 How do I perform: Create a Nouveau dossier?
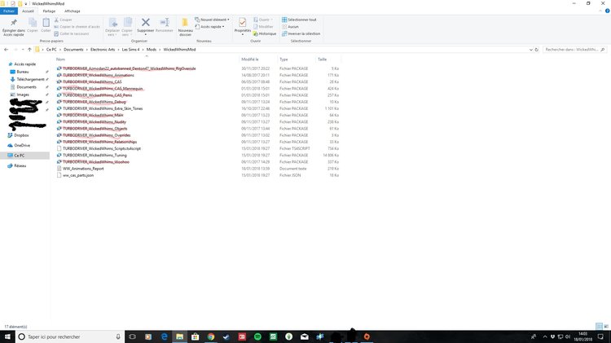[185, 27]
